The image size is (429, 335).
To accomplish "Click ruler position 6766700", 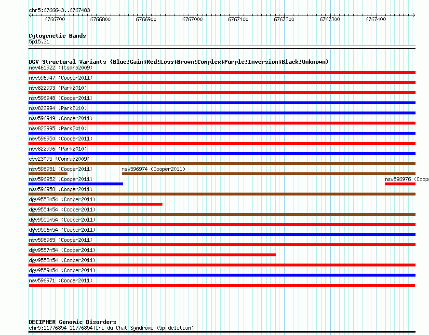I will pyautogui.click(x=55, y=19).
